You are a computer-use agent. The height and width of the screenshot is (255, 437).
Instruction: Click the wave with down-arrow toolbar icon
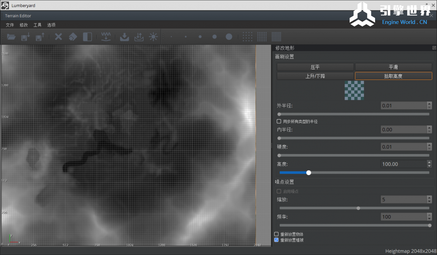pos(106,37)
